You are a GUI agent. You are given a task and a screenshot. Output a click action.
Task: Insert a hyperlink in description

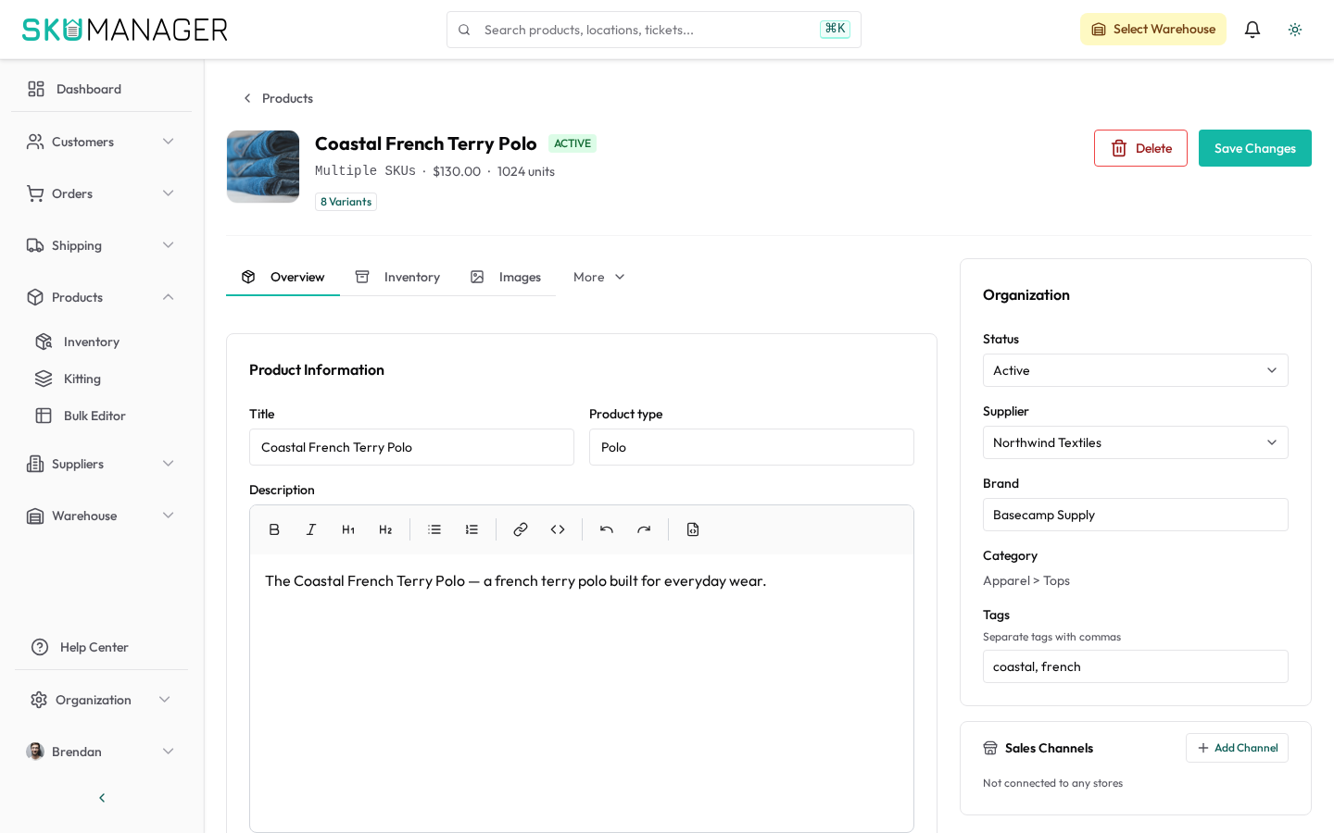click(x=521, y=529)
